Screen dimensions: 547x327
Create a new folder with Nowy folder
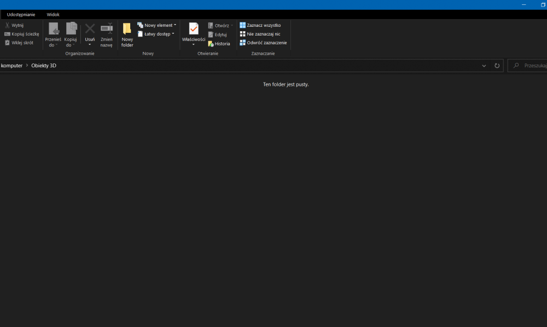click(x=127, y=35)
